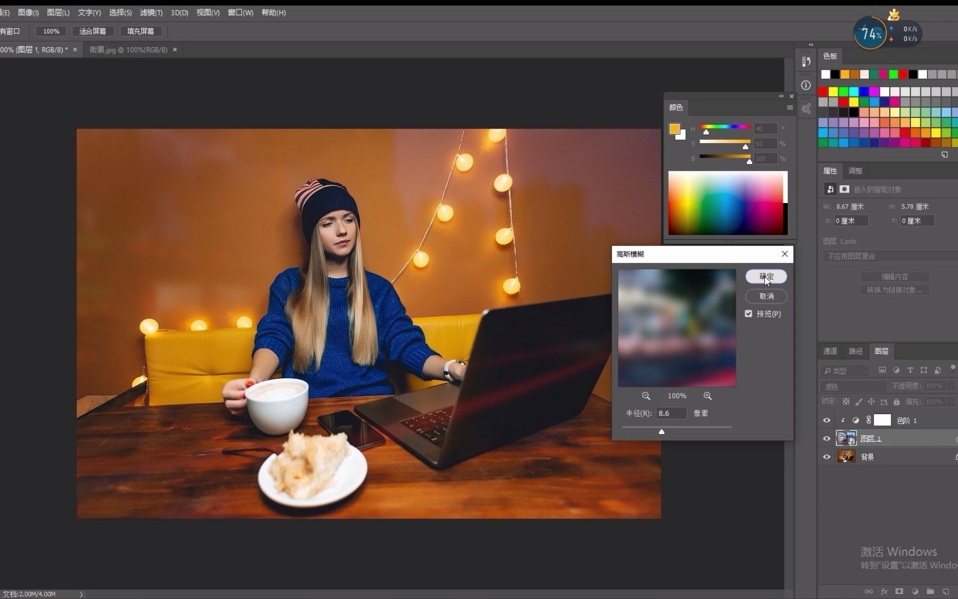Hide the 色阶 1 adjustment layer
The height and width of the screenshot is (599, 958).
[x=827, y=420]
